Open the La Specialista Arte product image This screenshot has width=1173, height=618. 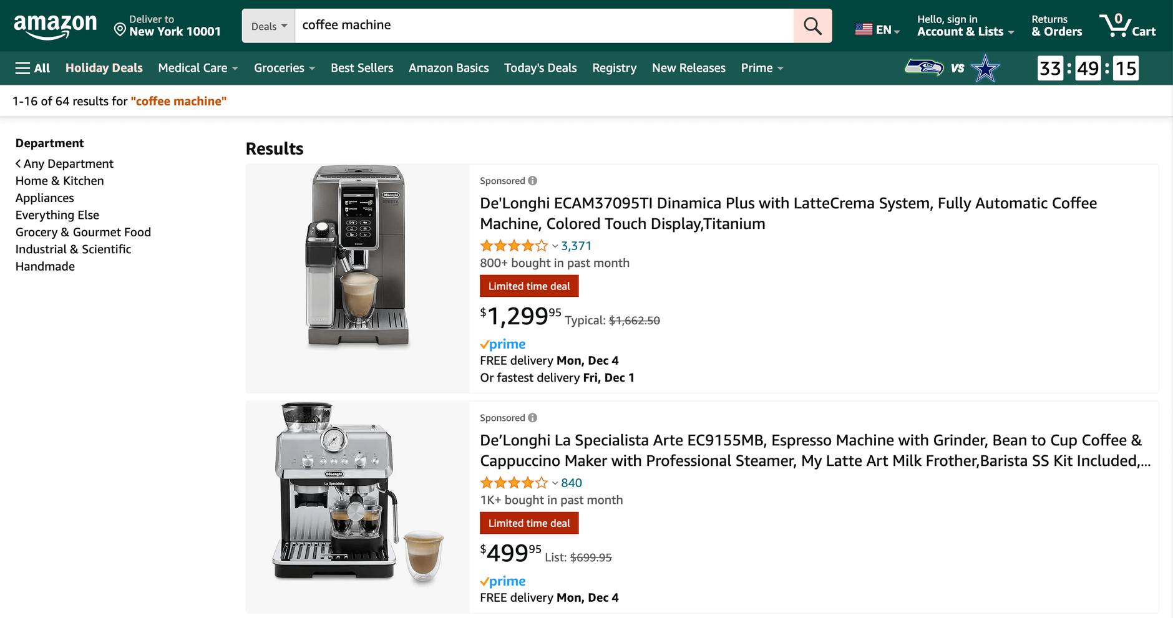click(358, 493)
